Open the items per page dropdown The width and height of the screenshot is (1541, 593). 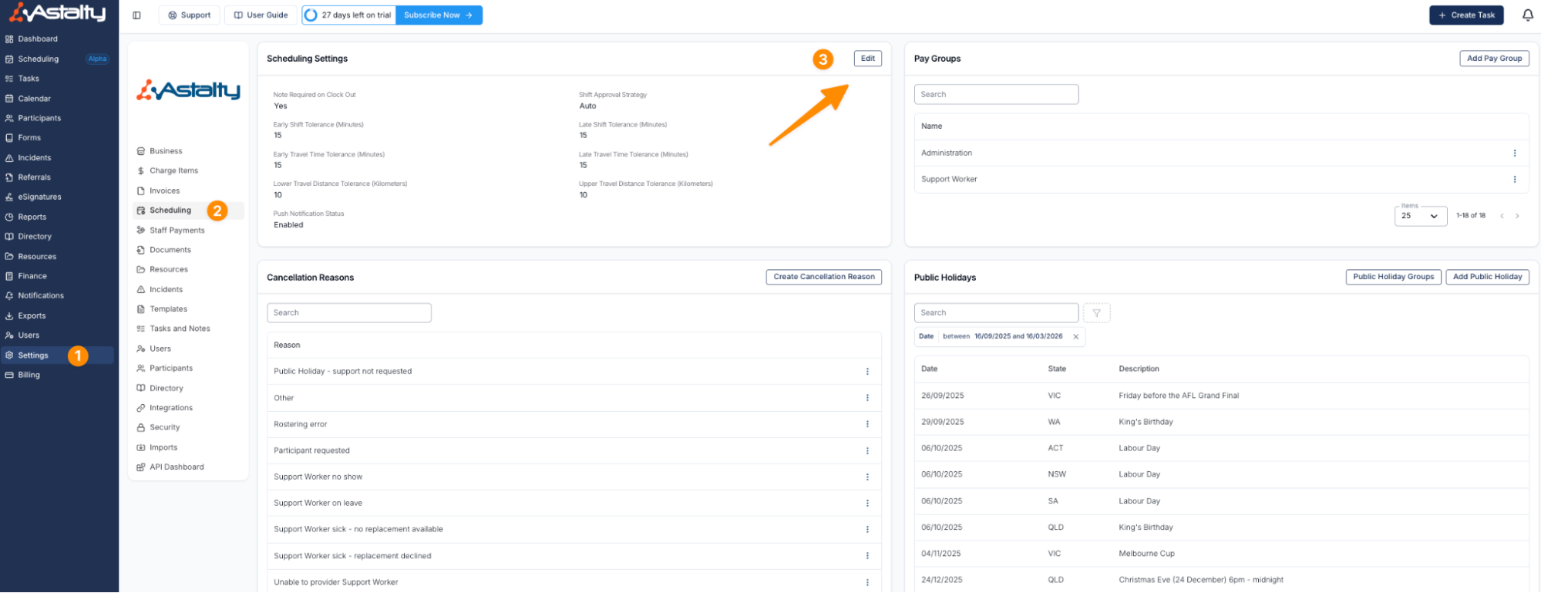point(1419,216)
